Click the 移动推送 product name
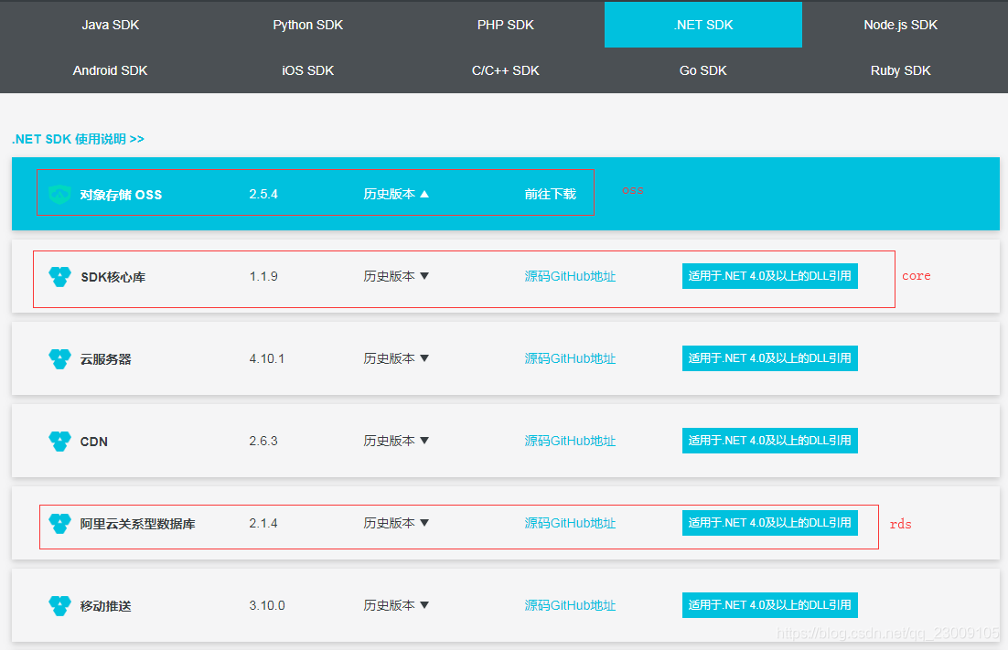 coord(105,606)
